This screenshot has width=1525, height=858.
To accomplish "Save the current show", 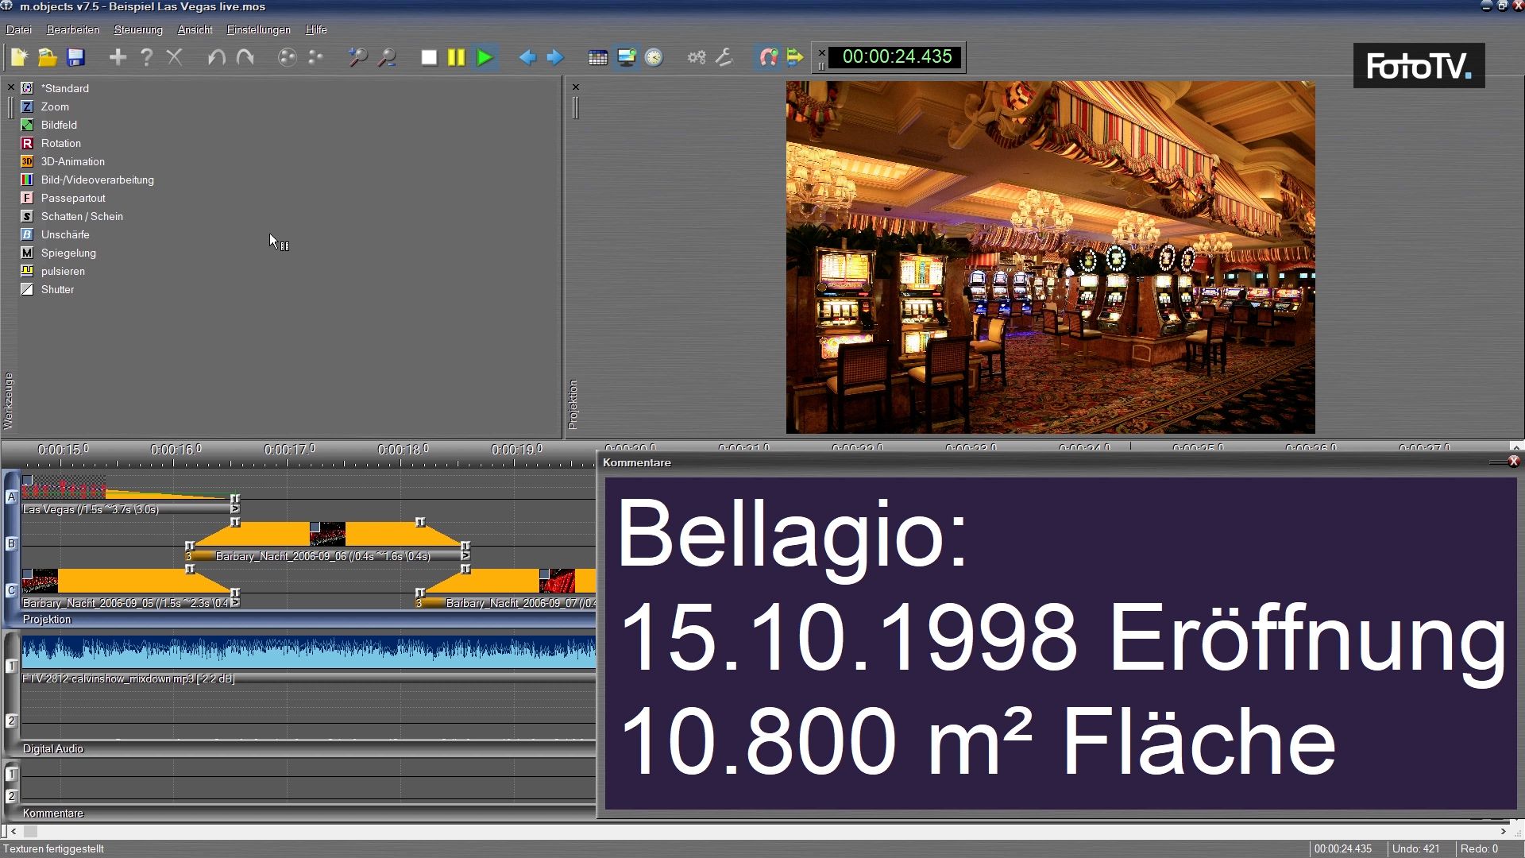I will coord(75,57).
